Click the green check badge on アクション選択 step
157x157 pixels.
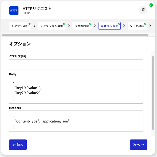click(64, 24)
